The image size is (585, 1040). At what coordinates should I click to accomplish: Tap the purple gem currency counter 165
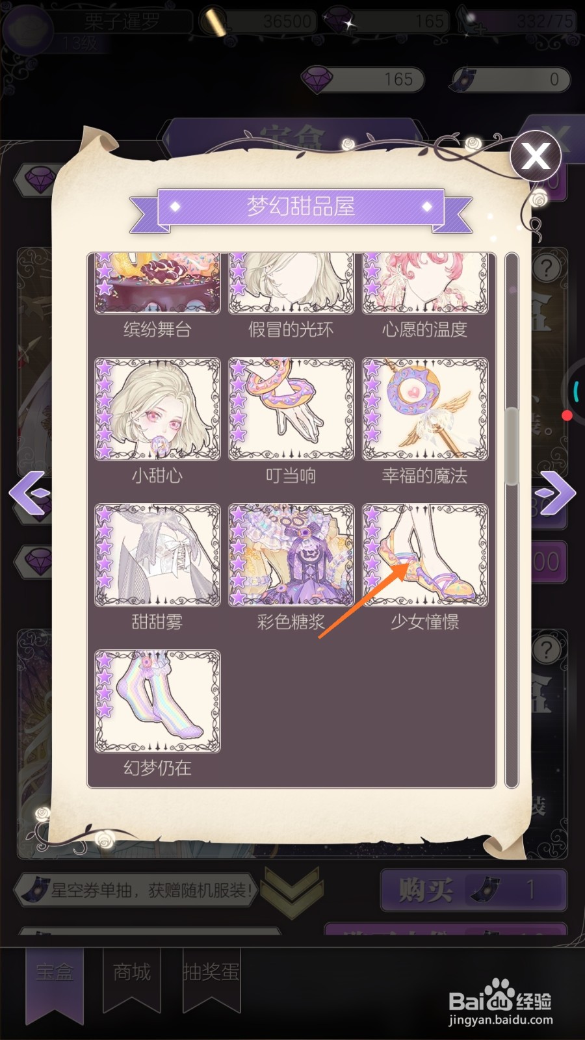364,79
